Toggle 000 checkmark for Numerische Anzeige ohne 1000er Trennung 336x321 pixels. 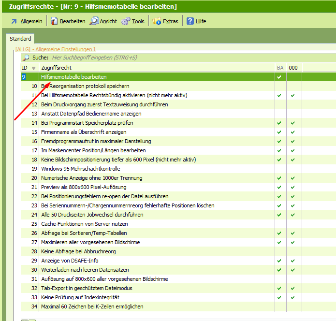tap(292, 178)
